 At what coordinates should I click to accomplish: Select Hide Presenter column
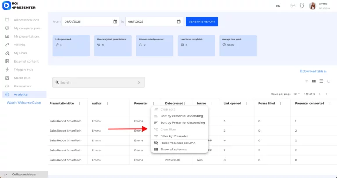pos(179,143)
